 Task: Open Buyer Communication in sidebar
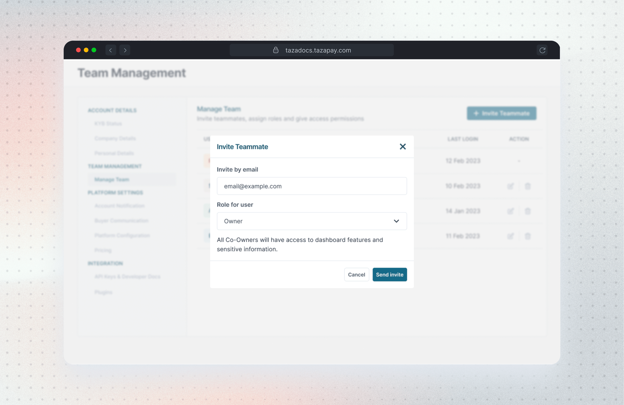point(121,221)
